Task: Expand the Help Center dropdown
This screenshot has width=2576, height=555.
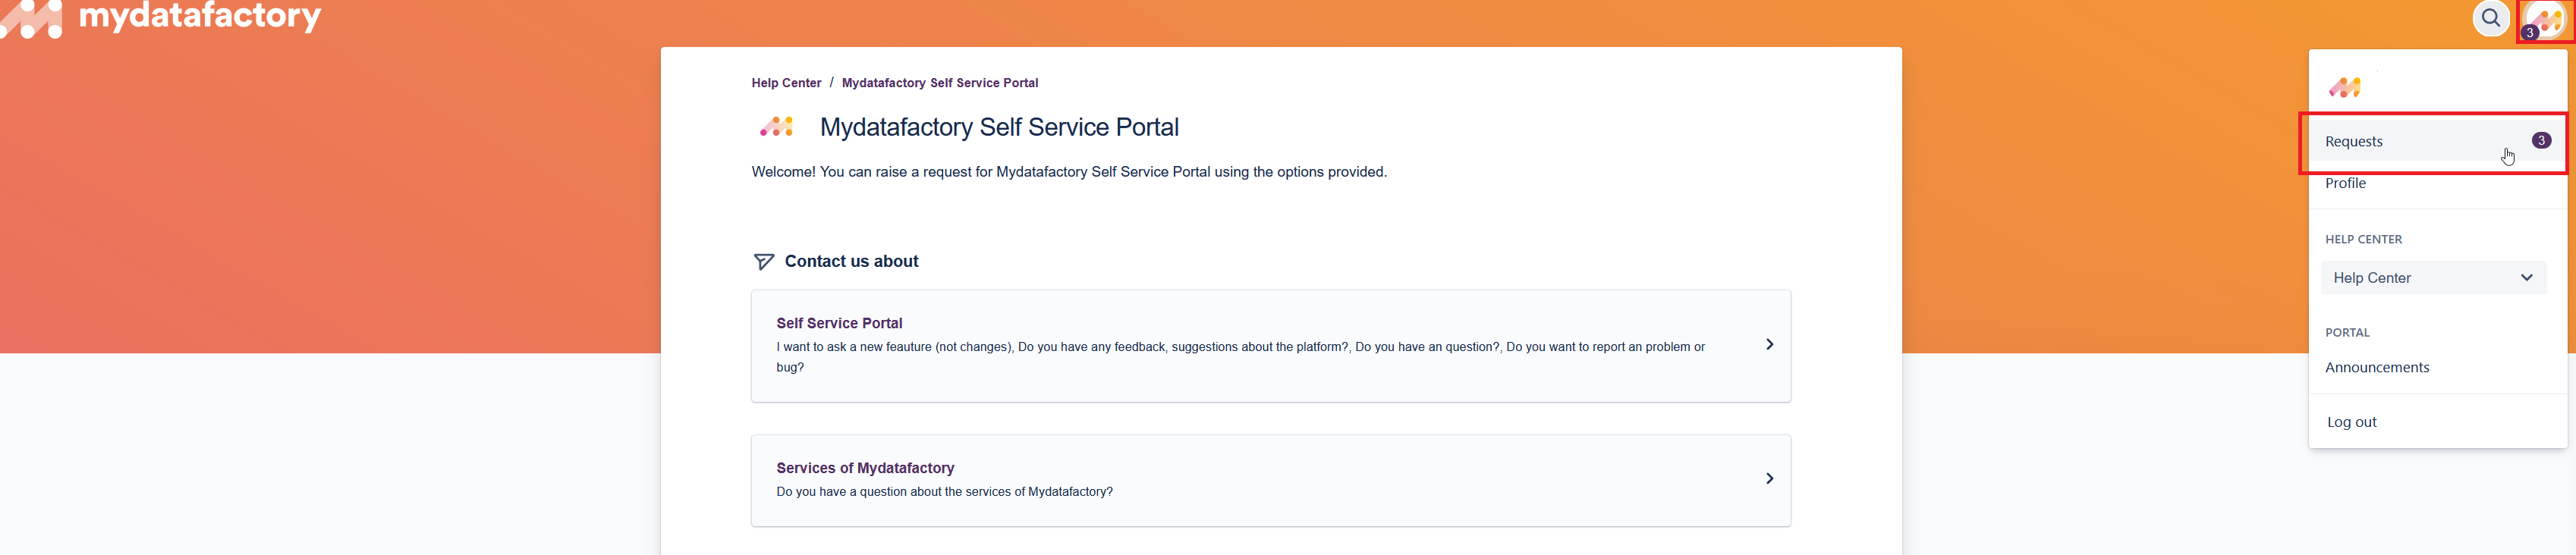Action: [2433, 278]
